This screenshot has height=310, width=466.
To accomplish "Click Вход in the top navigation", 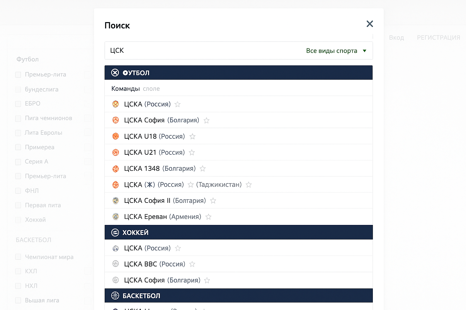I will tap(396, 38).
